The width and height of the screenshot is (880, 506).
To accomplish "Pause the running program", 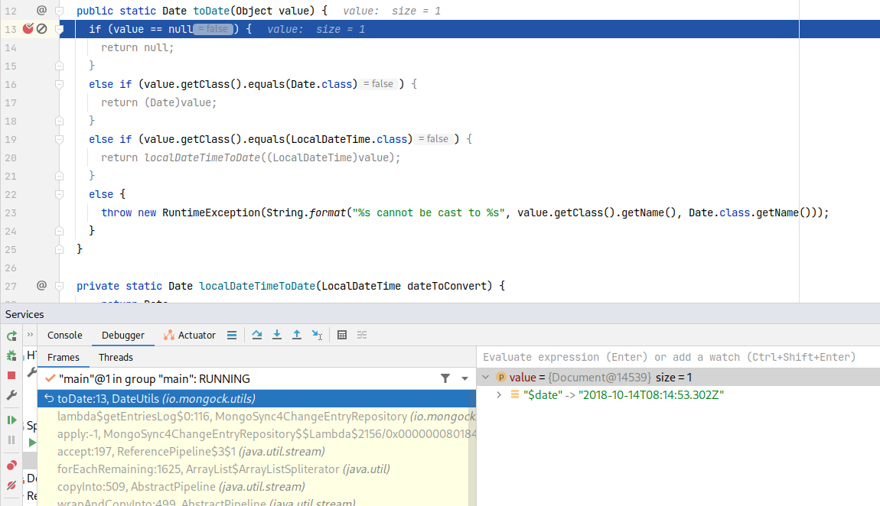I will pos(11,439).
